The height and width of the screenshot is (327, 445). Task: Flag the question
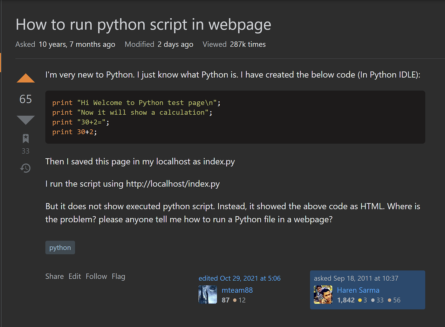coord(118,276)
